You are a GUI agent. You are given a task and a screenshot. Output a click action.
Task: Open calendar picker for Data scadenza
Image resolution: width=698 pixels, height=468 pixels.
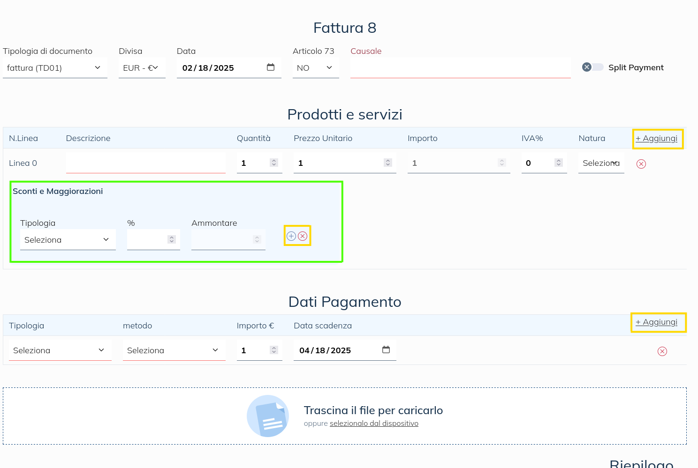click(386, 350)
